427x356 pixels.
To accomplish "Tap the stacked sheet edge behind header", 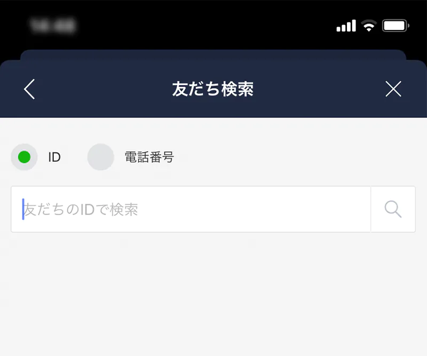I will [213, 54].
